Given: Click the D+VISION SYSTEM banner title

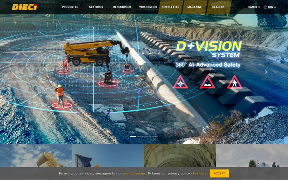Looking at the screenshot, I should [209, 49].
